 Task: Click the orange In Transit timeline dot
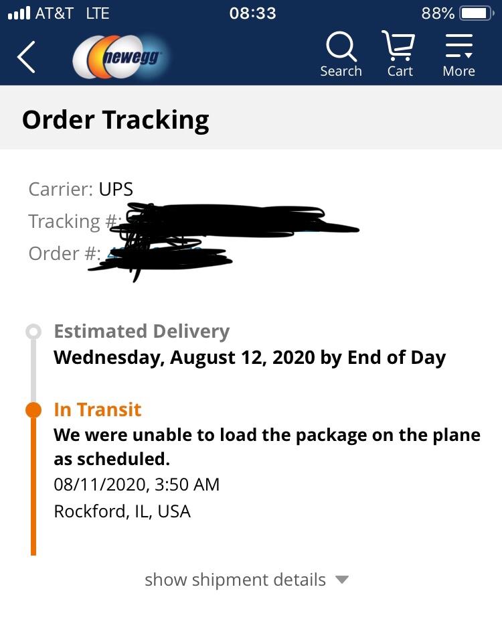pos(33,409)
